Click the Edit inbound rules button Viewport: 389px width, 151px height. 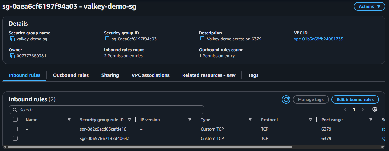[x=355, y=99]
